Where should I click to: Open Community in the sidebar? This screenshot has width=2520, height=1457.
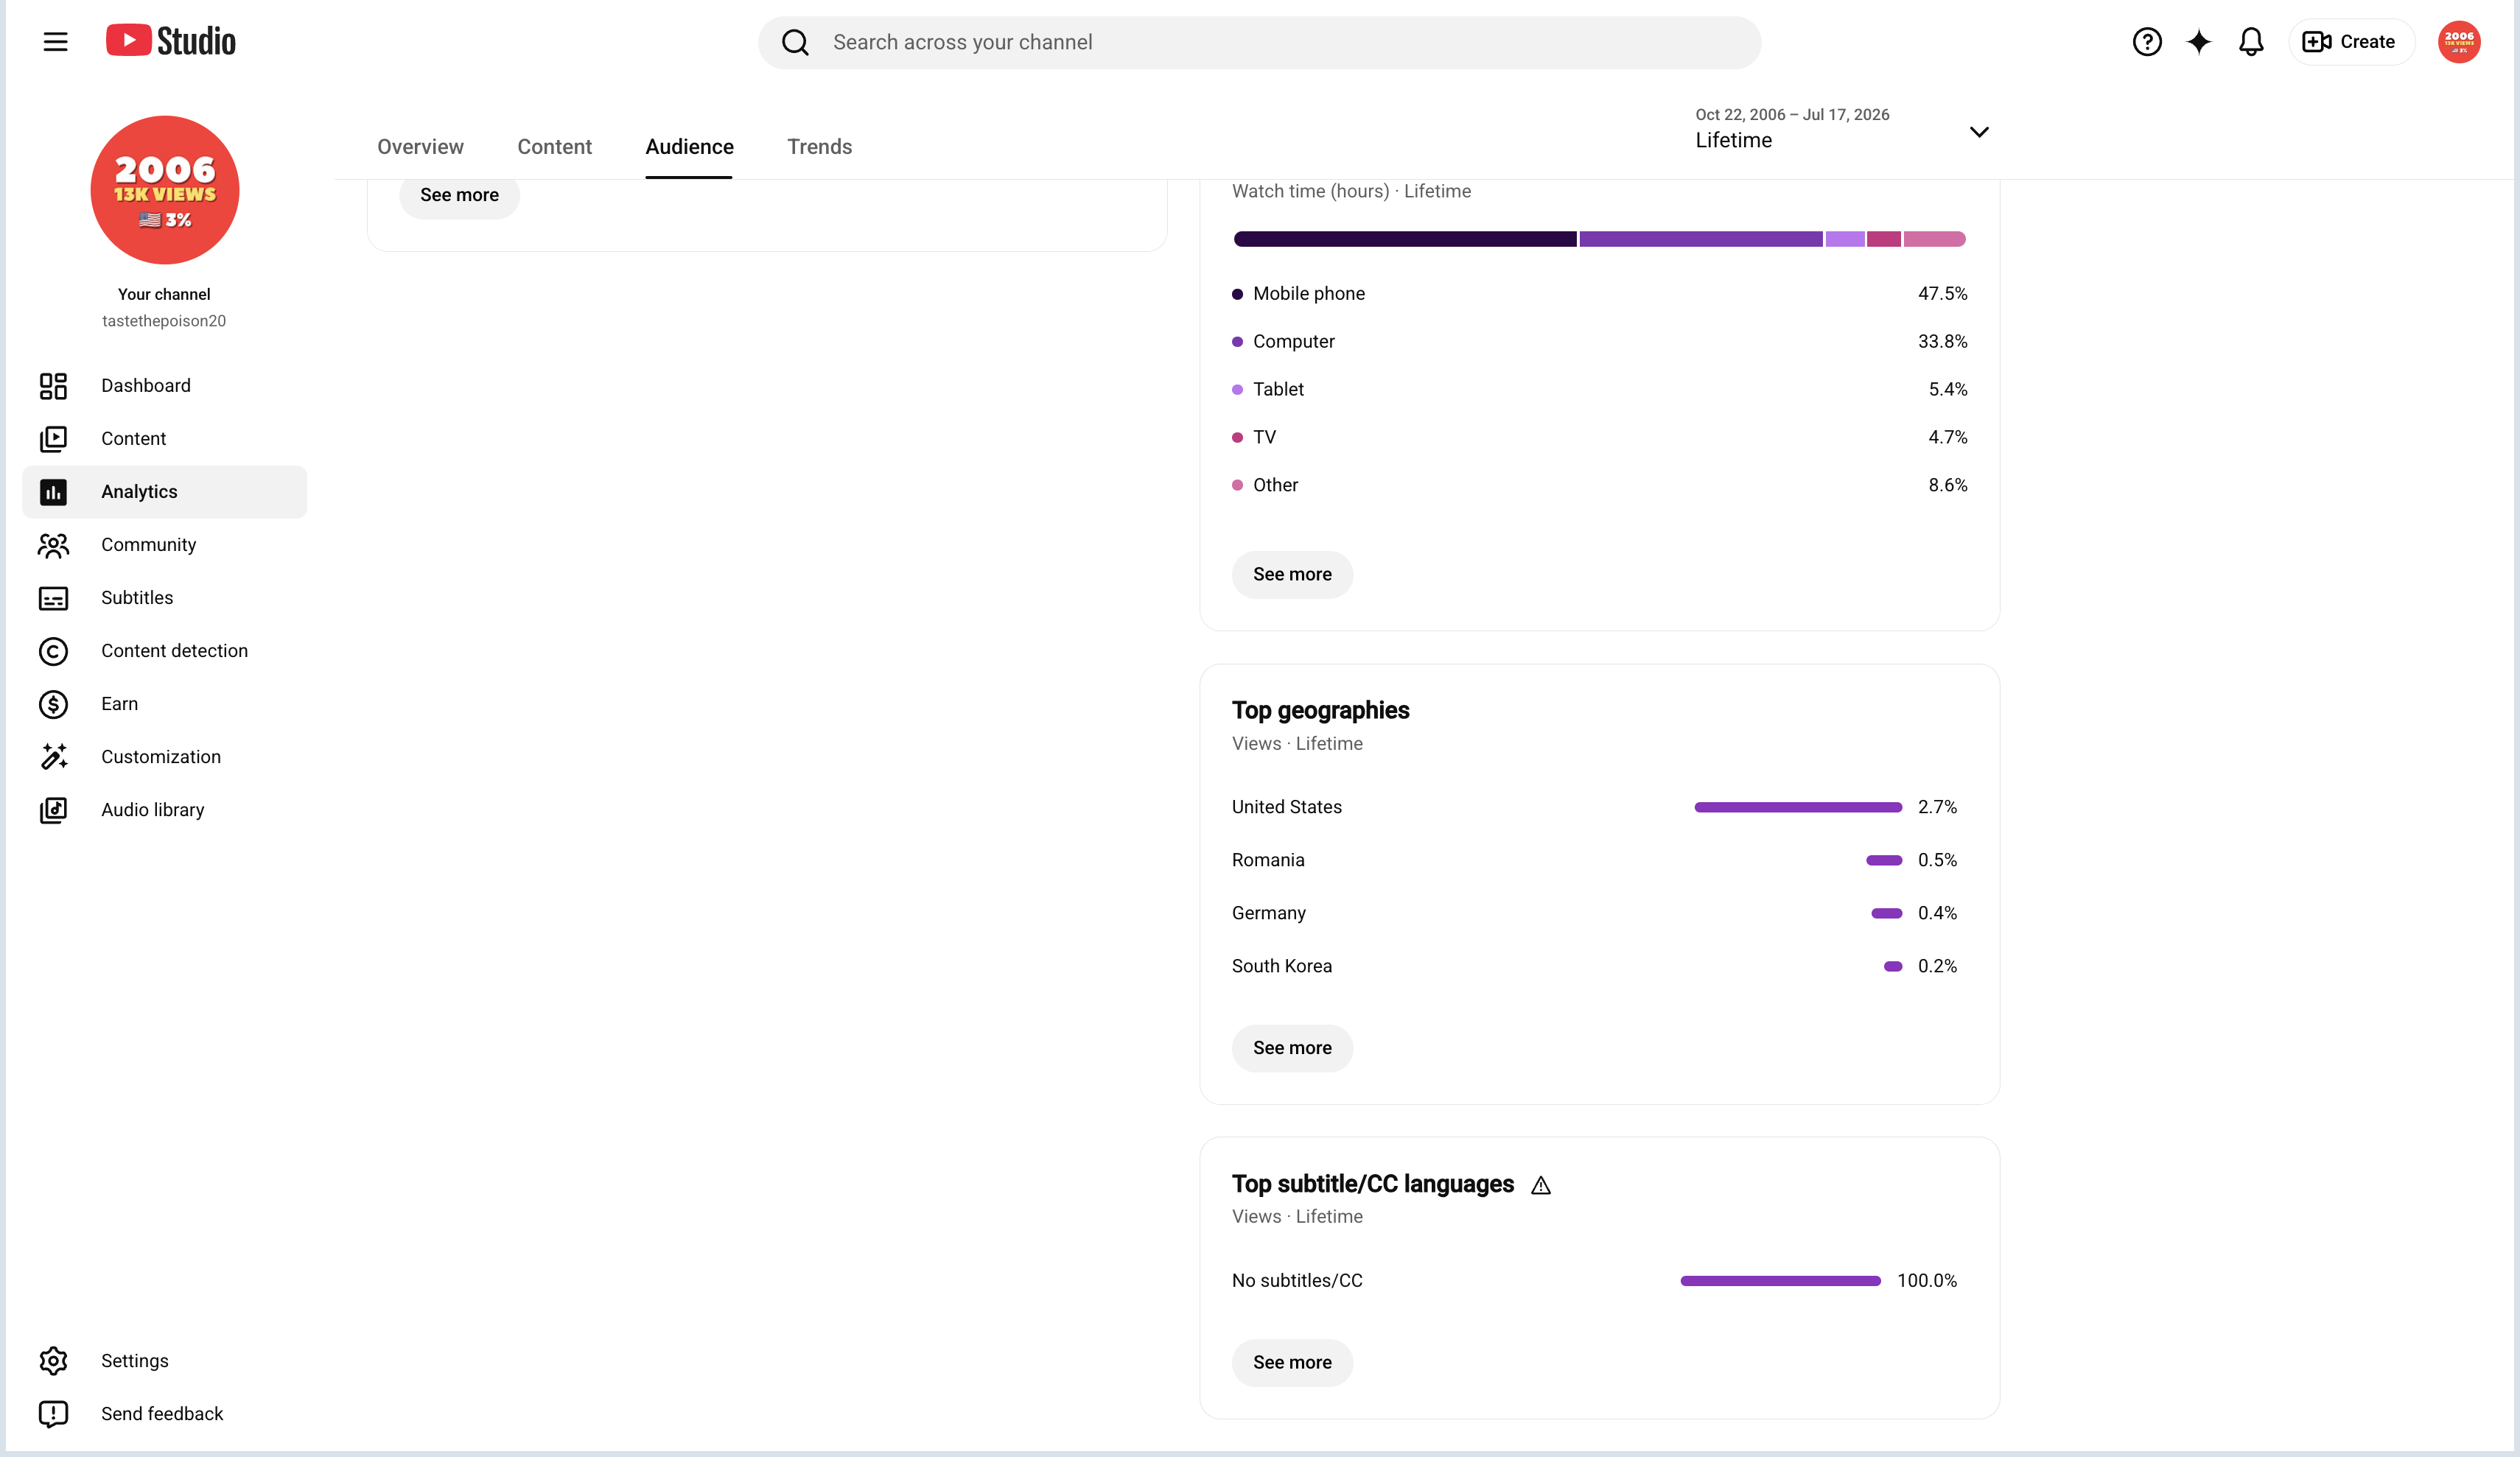[164, 545]
